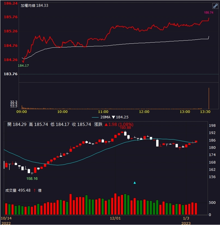Click the 192 price scale label
Image resolution: width=220 pixels, height=225 pixels.
coord(212,133)
